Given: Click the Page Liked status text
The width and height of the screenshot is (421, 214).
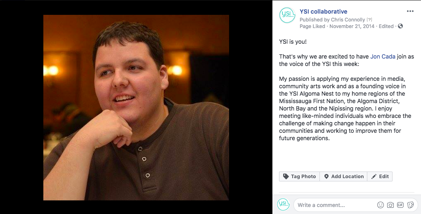Looking at the screenshot, I should point(312,26).
